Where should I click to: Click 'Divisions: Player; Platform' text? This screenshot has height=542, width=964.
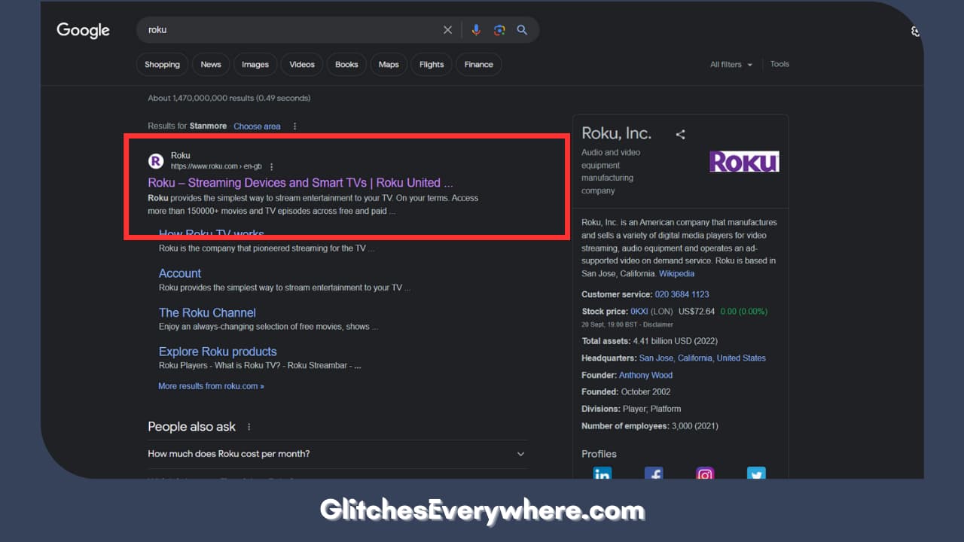tap(631, 409)
